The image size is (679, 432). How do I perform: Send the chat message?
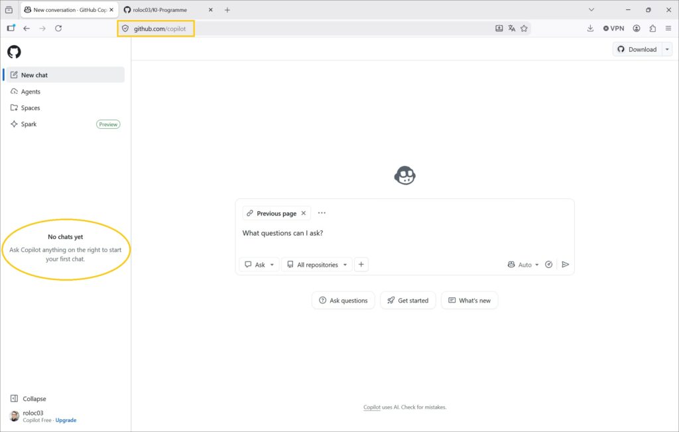(x=565, y=265)
